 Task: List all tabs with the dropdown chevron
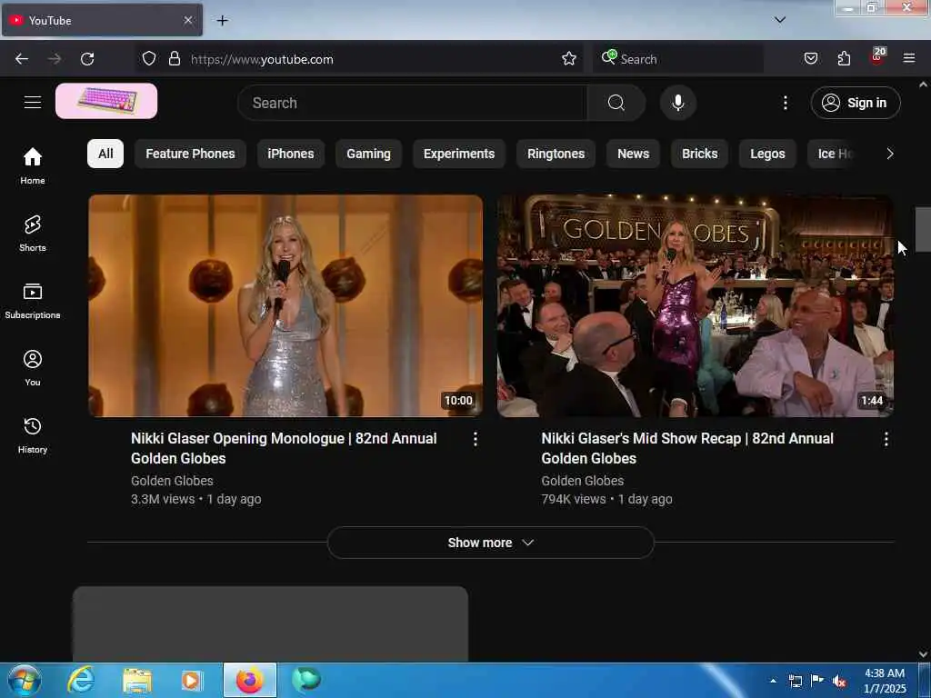[779, 20]
